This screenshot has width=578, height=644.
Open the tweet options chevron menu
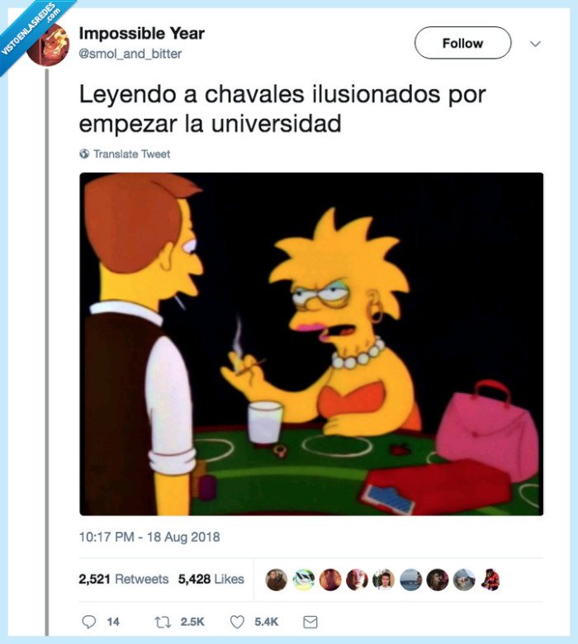pos(535,44)
